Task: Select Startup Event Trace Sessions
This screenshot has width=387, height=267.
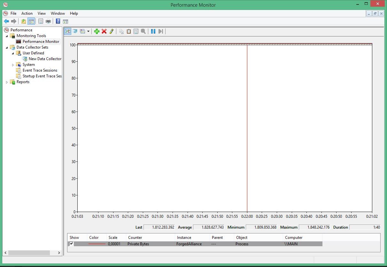Action: tap(42, 76)
